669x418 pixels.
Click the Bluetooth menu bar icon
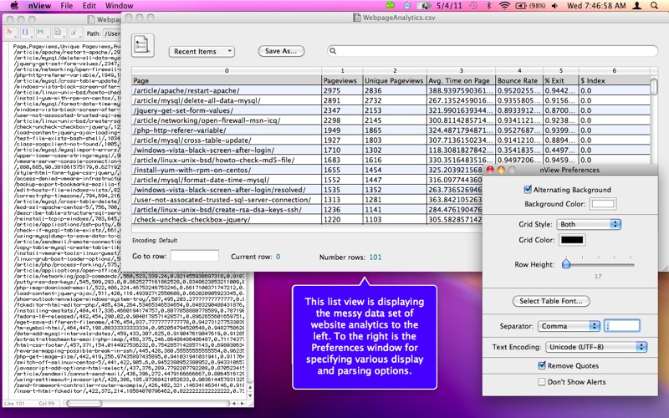pyautogui.click(x=489, y=6)
